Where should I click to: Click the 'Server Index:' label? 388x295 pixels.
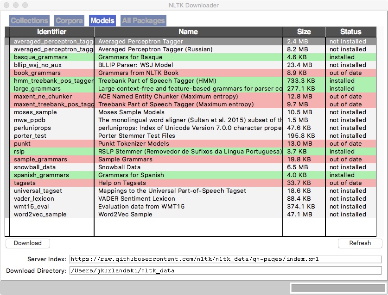point(47,259)
